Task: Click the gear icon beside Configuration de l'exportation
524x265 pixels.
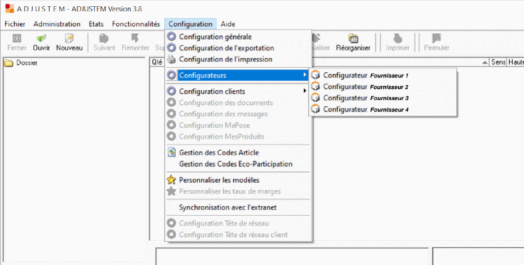Action: pos(172,48)
